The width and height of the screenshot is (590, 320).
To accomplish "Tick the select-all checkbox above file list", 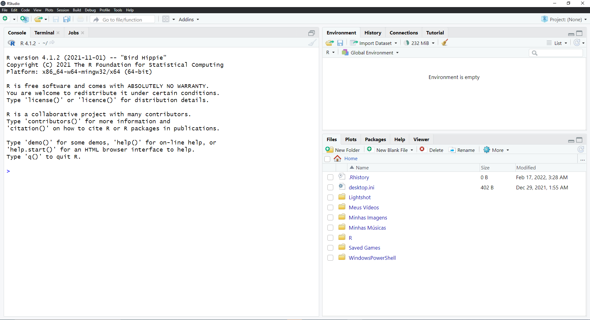I will point(327,159).
